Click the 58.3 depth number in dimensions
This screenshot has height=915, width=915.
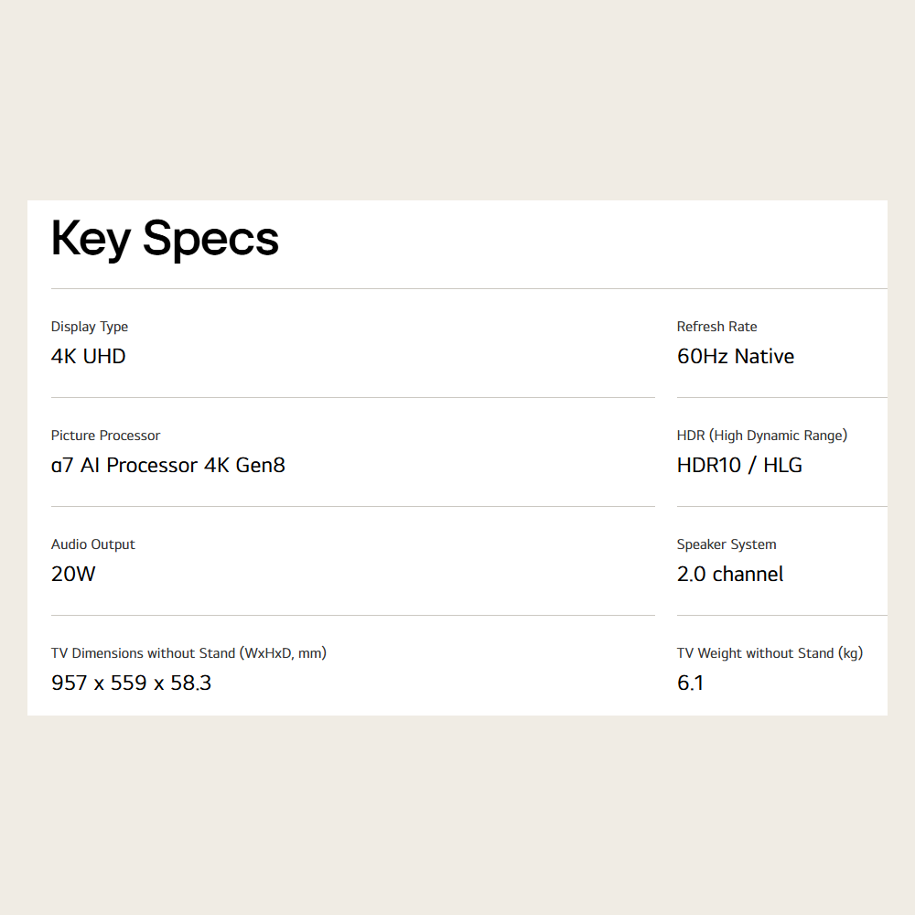191,683
